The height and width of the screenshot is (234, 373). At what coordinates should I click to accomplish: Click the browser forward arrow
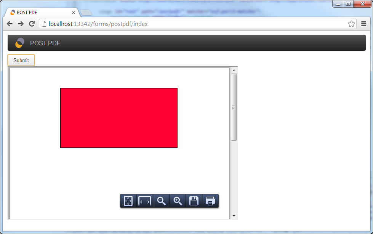pos(21,24)
